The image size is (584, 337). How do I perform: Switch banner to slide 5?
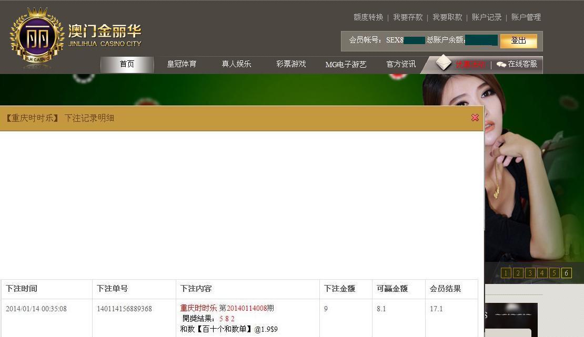tap(554, 273)
